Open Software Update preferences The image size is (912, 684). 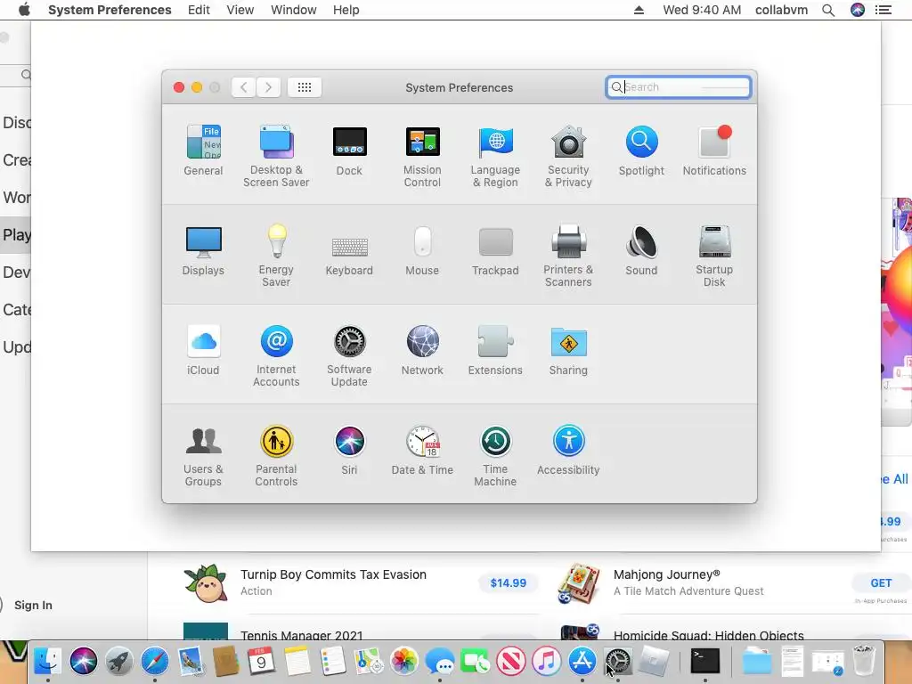[349, 355]
